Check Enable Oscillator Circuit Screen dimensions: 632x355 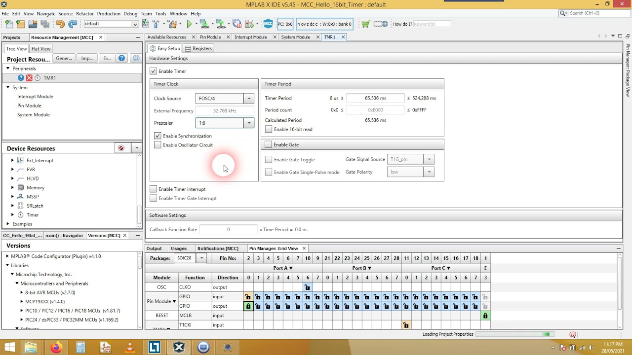pos(158,145)
